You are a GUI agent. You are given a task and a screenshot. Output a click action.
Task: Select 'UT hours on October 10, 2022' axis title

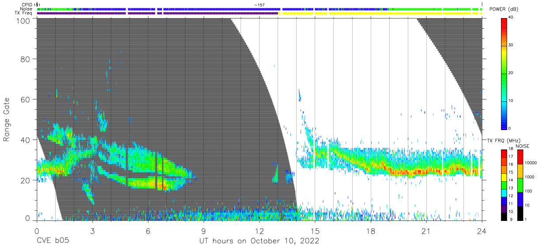pyautogui.click(x=259, y=241)
